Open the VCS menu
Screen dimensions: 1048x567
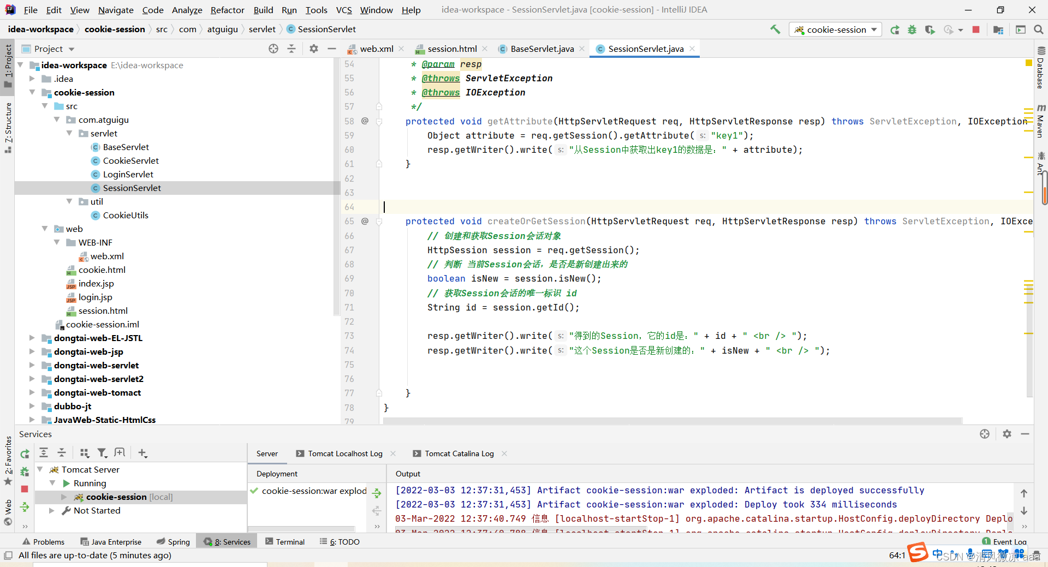tap(344, 10)
